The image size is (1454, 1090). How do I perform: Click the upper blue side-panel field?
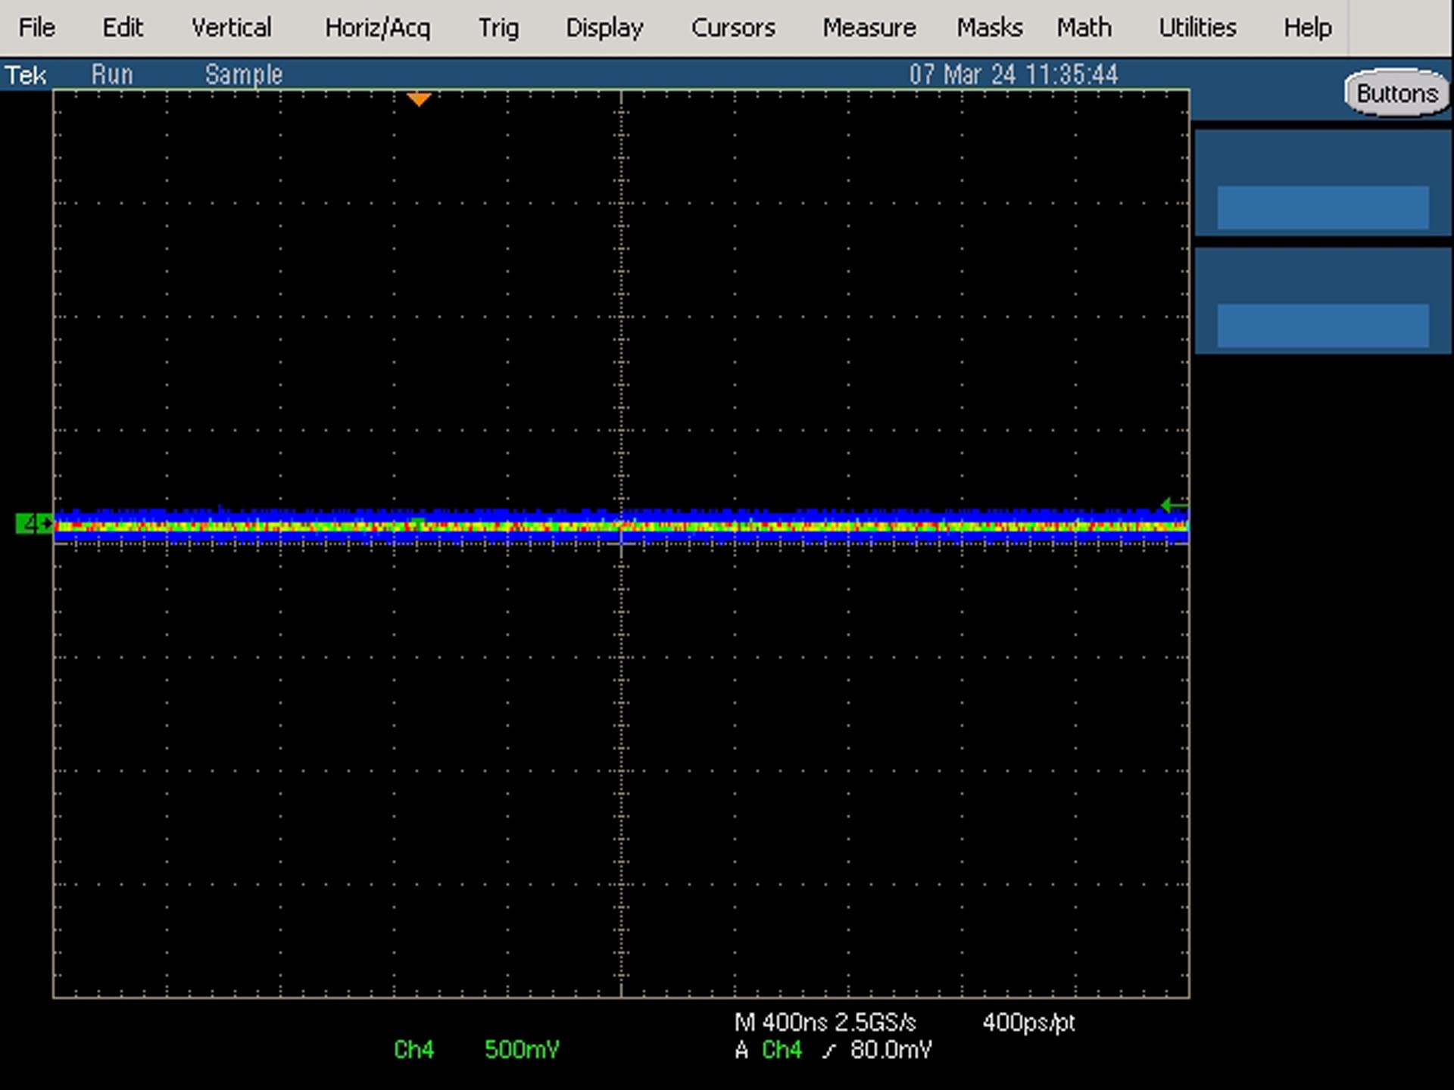pos(1323,207)
